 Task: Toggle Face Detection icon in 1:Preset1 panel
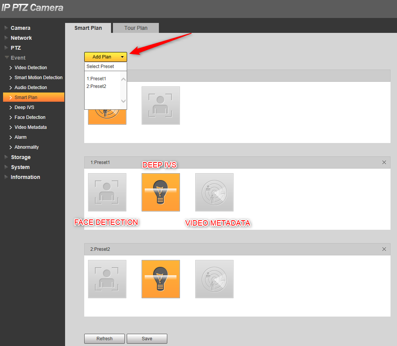[107, 192]
